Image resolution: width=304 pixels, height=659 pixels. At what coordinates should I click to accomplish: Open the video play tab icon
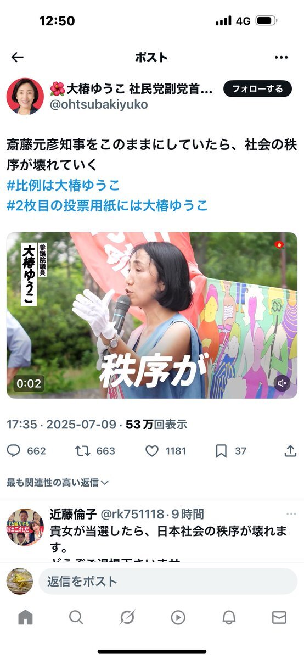click(x=178, y=617)
